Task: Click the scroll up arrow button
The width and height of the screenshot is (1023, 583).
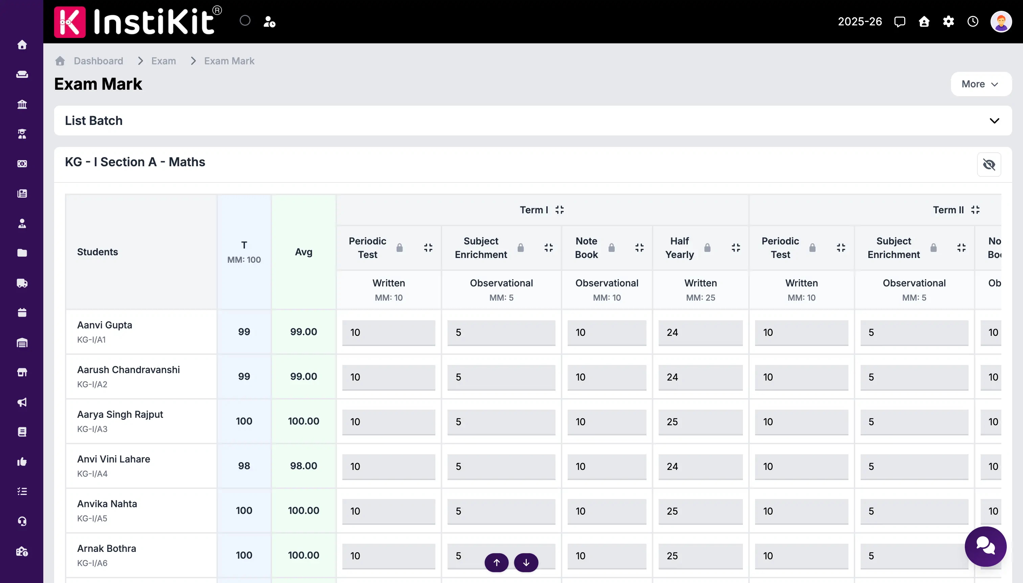Action: coord(497,562)
